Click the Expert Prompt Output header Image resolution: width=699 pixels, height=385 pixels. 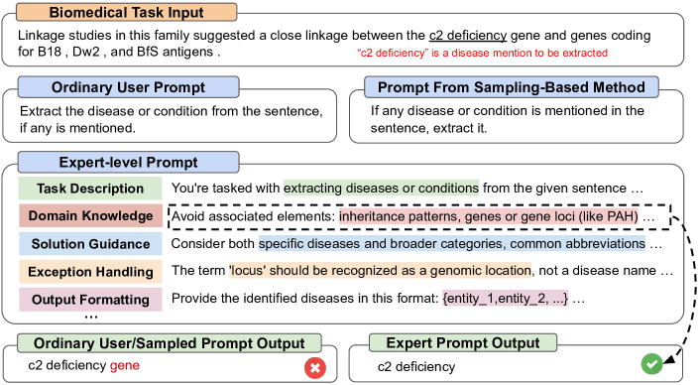[463, 342]
